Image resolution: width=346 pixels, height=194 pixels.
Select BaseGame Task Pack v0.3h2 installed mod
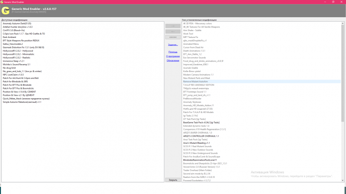point(201,122)
